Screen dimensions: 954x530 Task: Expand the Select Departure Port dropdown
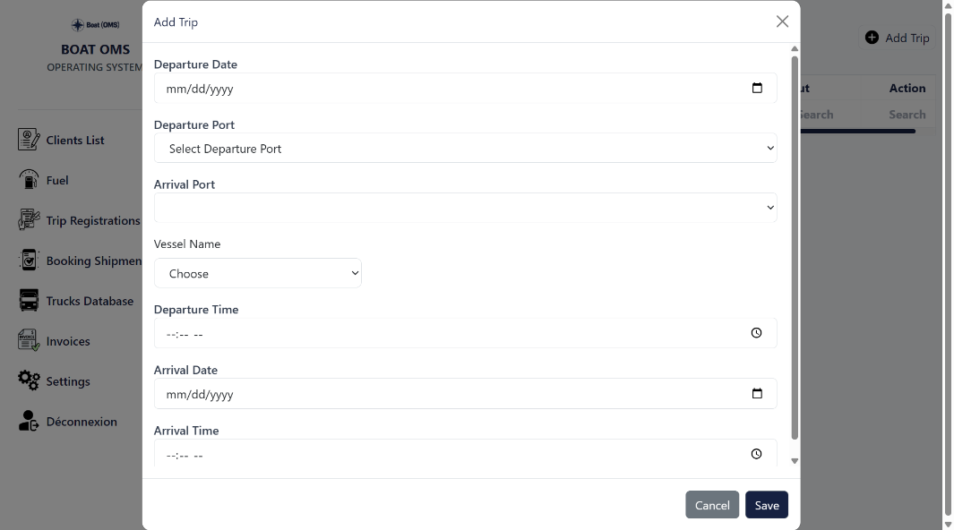[x=465, y=149]
